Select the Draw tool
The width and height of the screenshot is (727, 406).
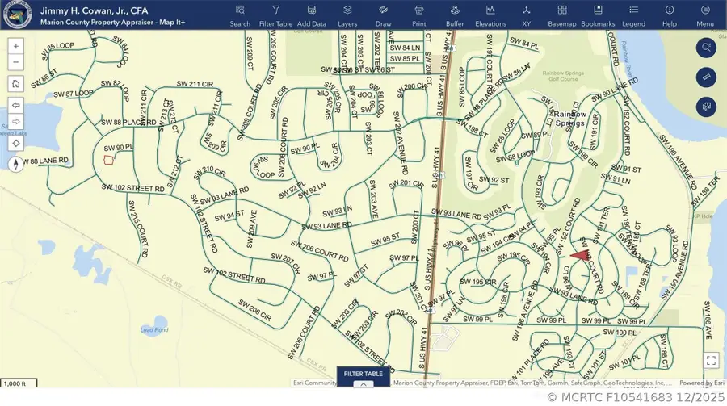point(383,15)
